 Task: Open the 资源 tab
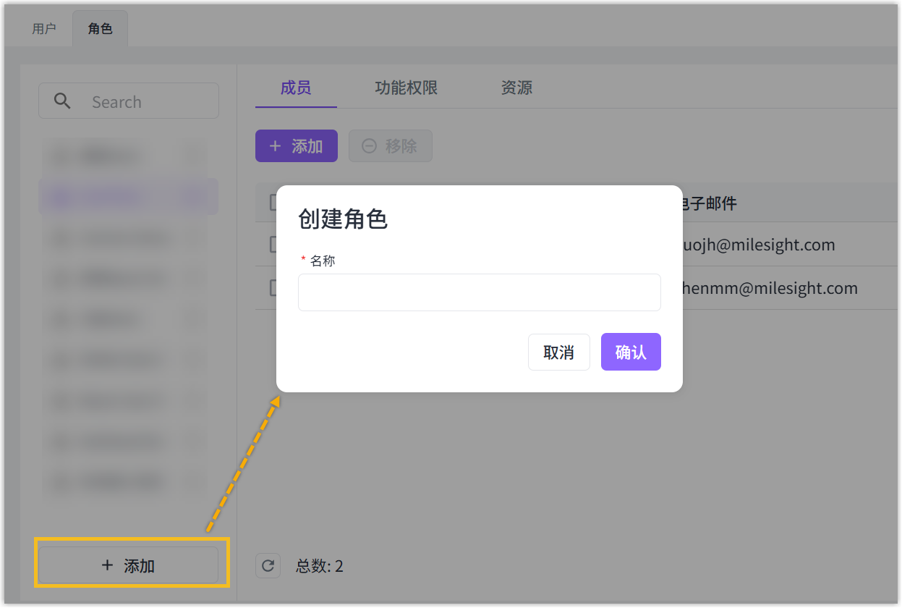tap(516, 88)
